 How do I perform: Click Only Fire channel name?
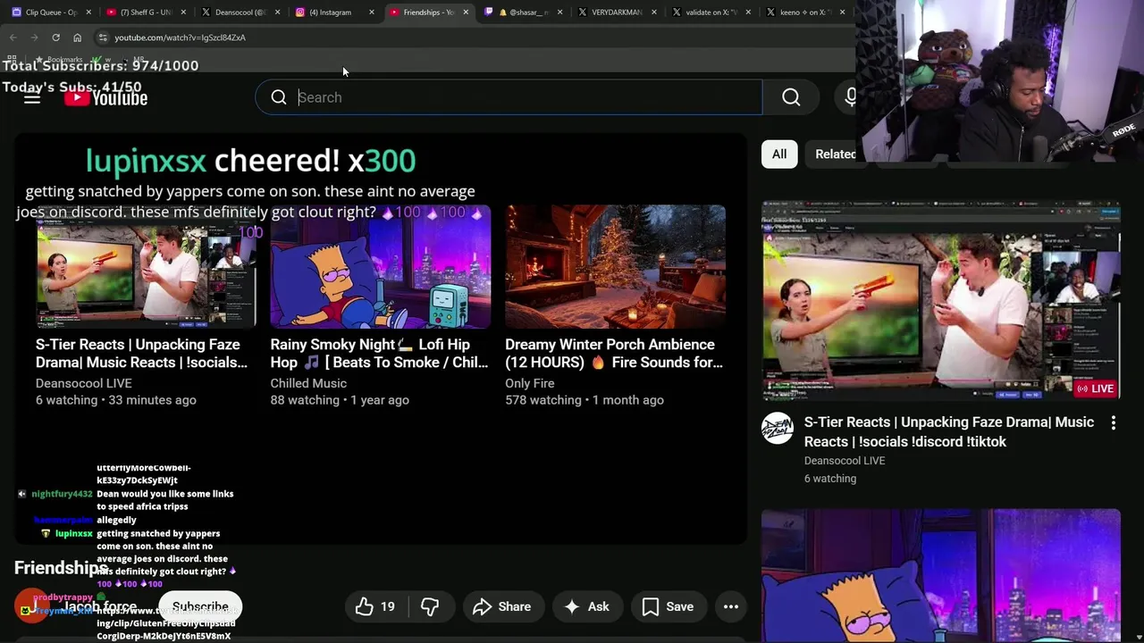(x=530, y=383)
